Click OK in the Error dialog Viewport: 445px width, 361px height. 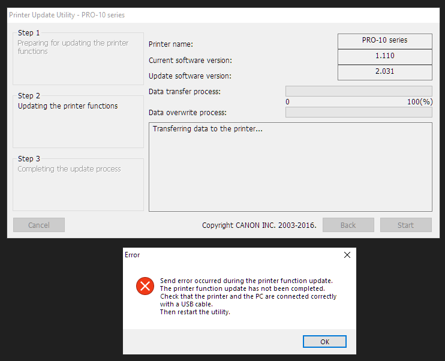(x=324, y=341)
